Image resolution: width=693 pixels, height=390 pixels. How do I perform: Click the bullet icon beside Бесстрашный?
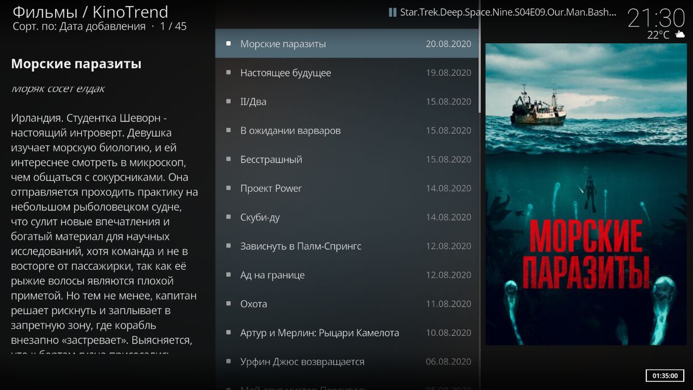[228, 159]
